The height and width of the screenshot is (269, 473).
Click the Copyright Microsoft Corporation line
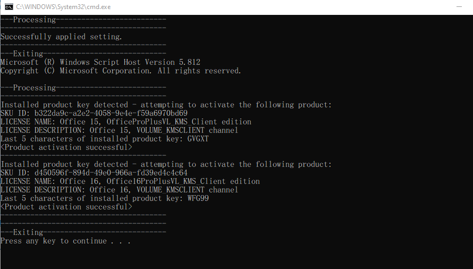(121, 71)
